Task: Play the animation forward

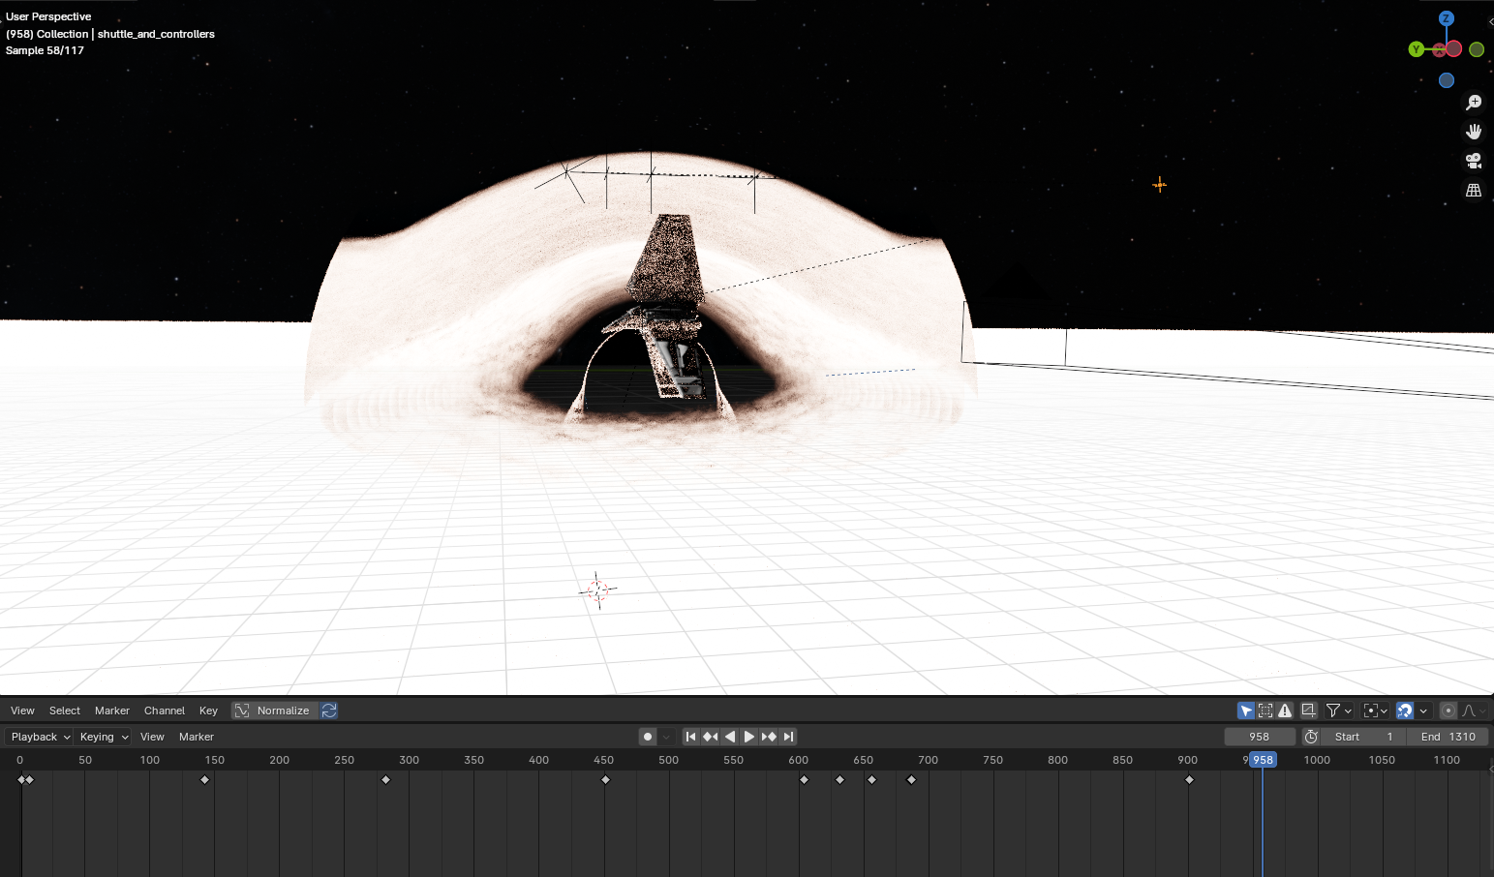Action: tap(748, 737)
